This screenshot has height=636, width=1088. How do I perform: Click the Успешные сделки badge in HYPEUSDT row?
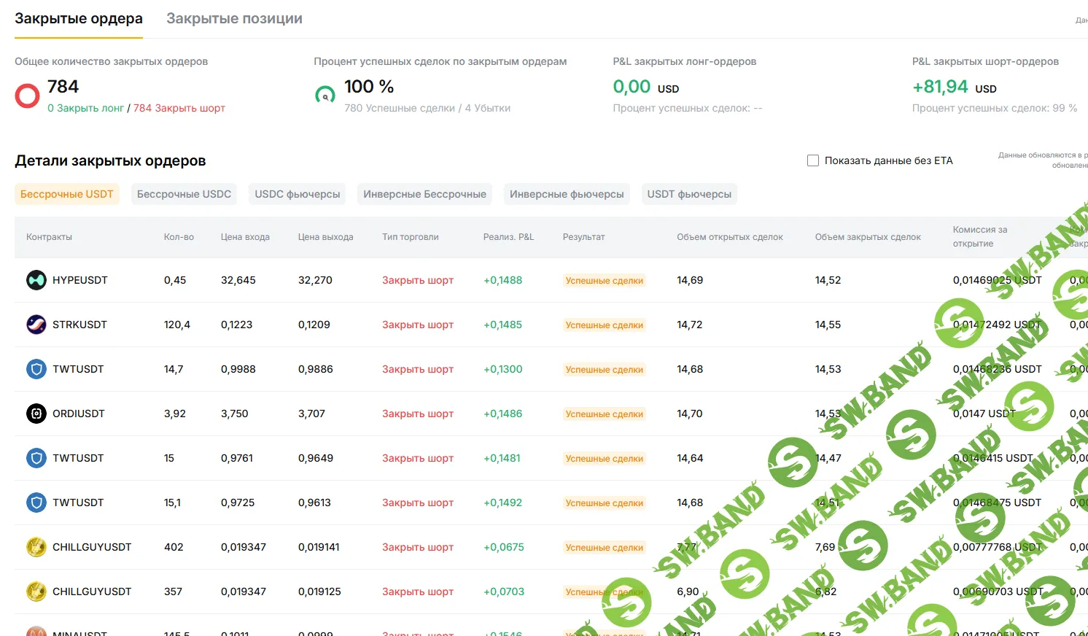(x=605, y=280)
